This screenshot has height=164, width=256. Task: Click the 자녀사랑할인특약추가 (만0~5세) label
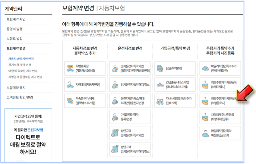[179, 101]
